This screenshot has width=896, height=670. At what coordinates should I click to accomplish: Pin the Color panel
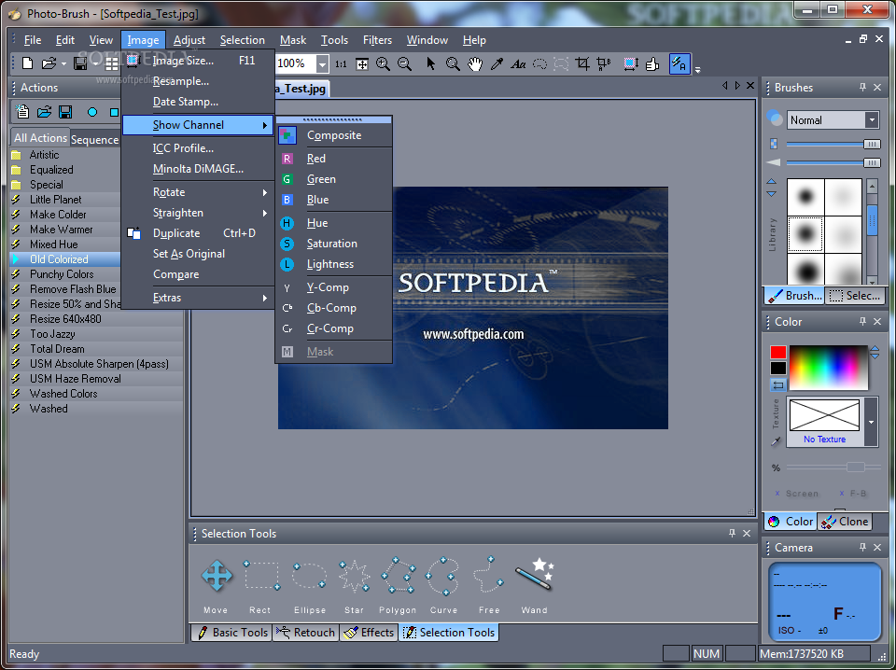(862, 322)
